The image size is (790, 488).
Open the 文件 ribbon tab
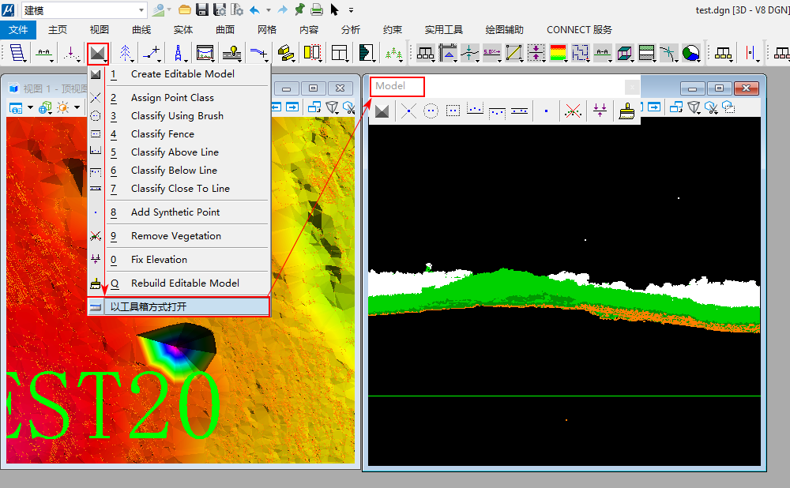click(x=18, y=30)
